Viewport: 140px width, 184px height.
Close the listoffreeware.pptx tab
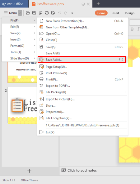click(88, 4)
